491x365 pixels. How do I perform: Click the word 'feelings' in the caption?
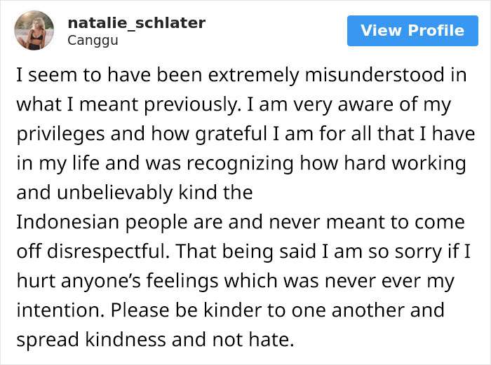pyautogui.click(x=182, y=281)
